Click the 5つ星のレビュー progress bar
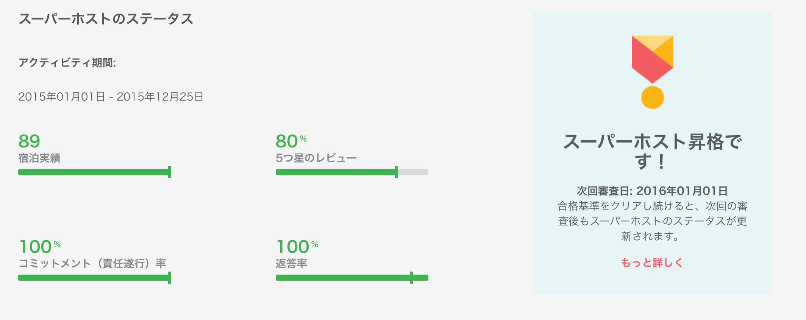Viewport: 806px width, 320px height. (352, 172)
